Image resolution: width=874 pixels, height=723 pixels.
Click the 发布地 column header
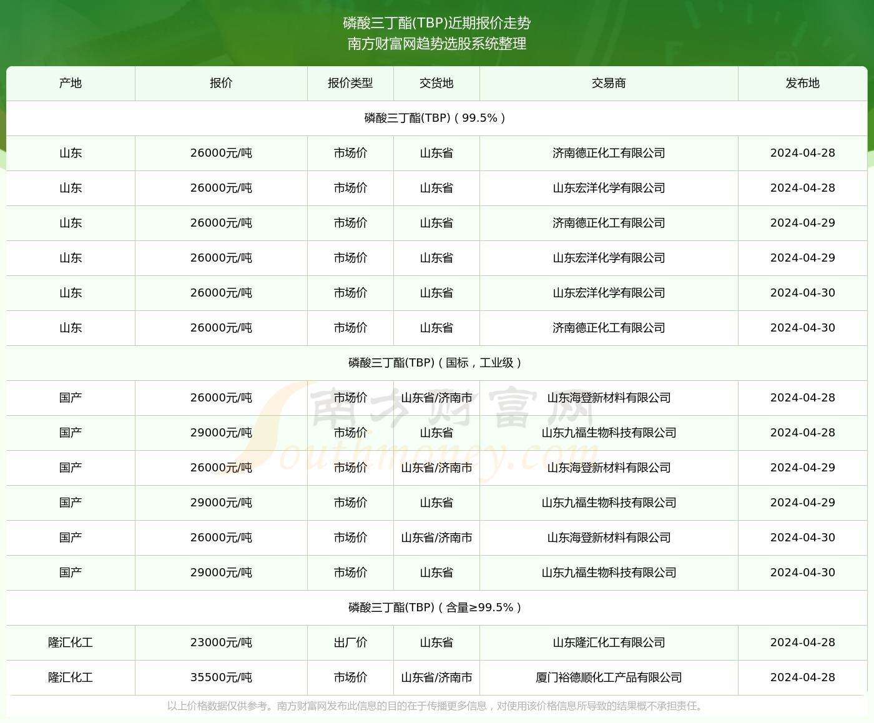click(x=803, y=83)
